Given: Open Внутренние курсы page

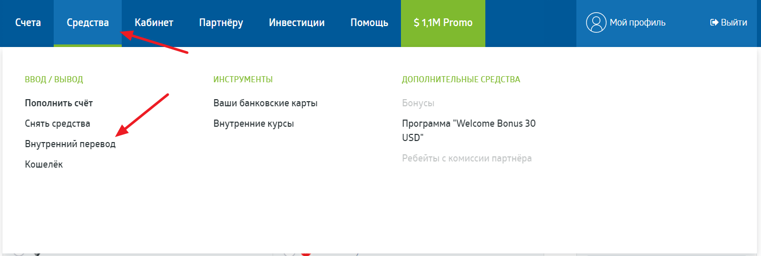Looking at the screenshot, I should (254, 124).
